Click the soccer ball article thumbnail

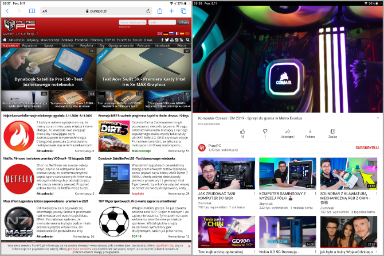click(114, 222)
